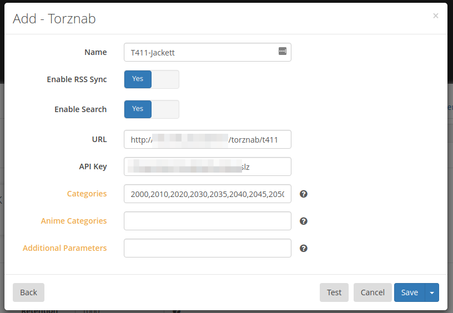Focus the Name field containing T411-Jackett
The height and width of the screenshot is (313, 453).
click(208, 52)
